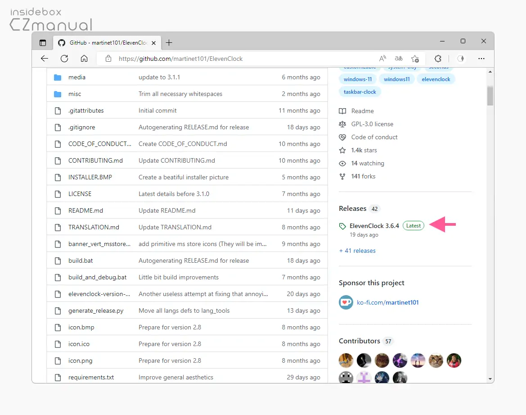Image resolution: width=526 pixels, height=415 pixels.
Task: Open ElevenClock 3.6.4 latest release
Action: coord(374,226)
